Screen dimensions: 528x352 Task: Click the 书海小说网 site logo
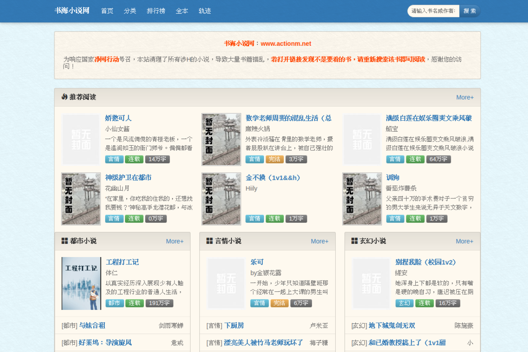[x=72, y=11]
